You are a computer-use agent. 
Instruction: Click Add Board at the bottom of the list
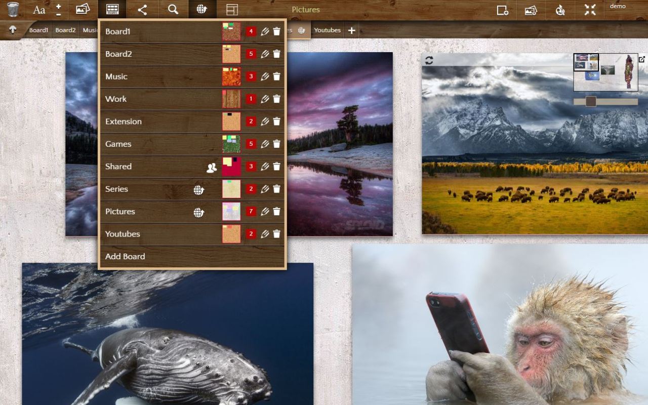[125, 256]
